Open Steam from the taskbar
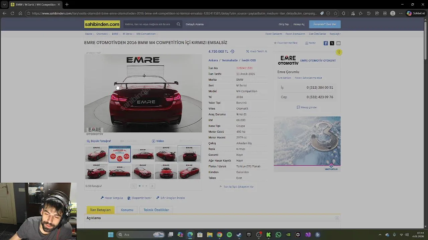428x240 pixels. click(239, 235)
